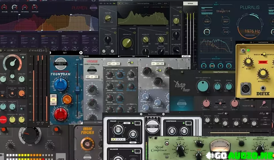Screen dimensions: 274x160
Task: Toggle the Royal Compressor autogain switch
Action: click(x=241, y=144)
